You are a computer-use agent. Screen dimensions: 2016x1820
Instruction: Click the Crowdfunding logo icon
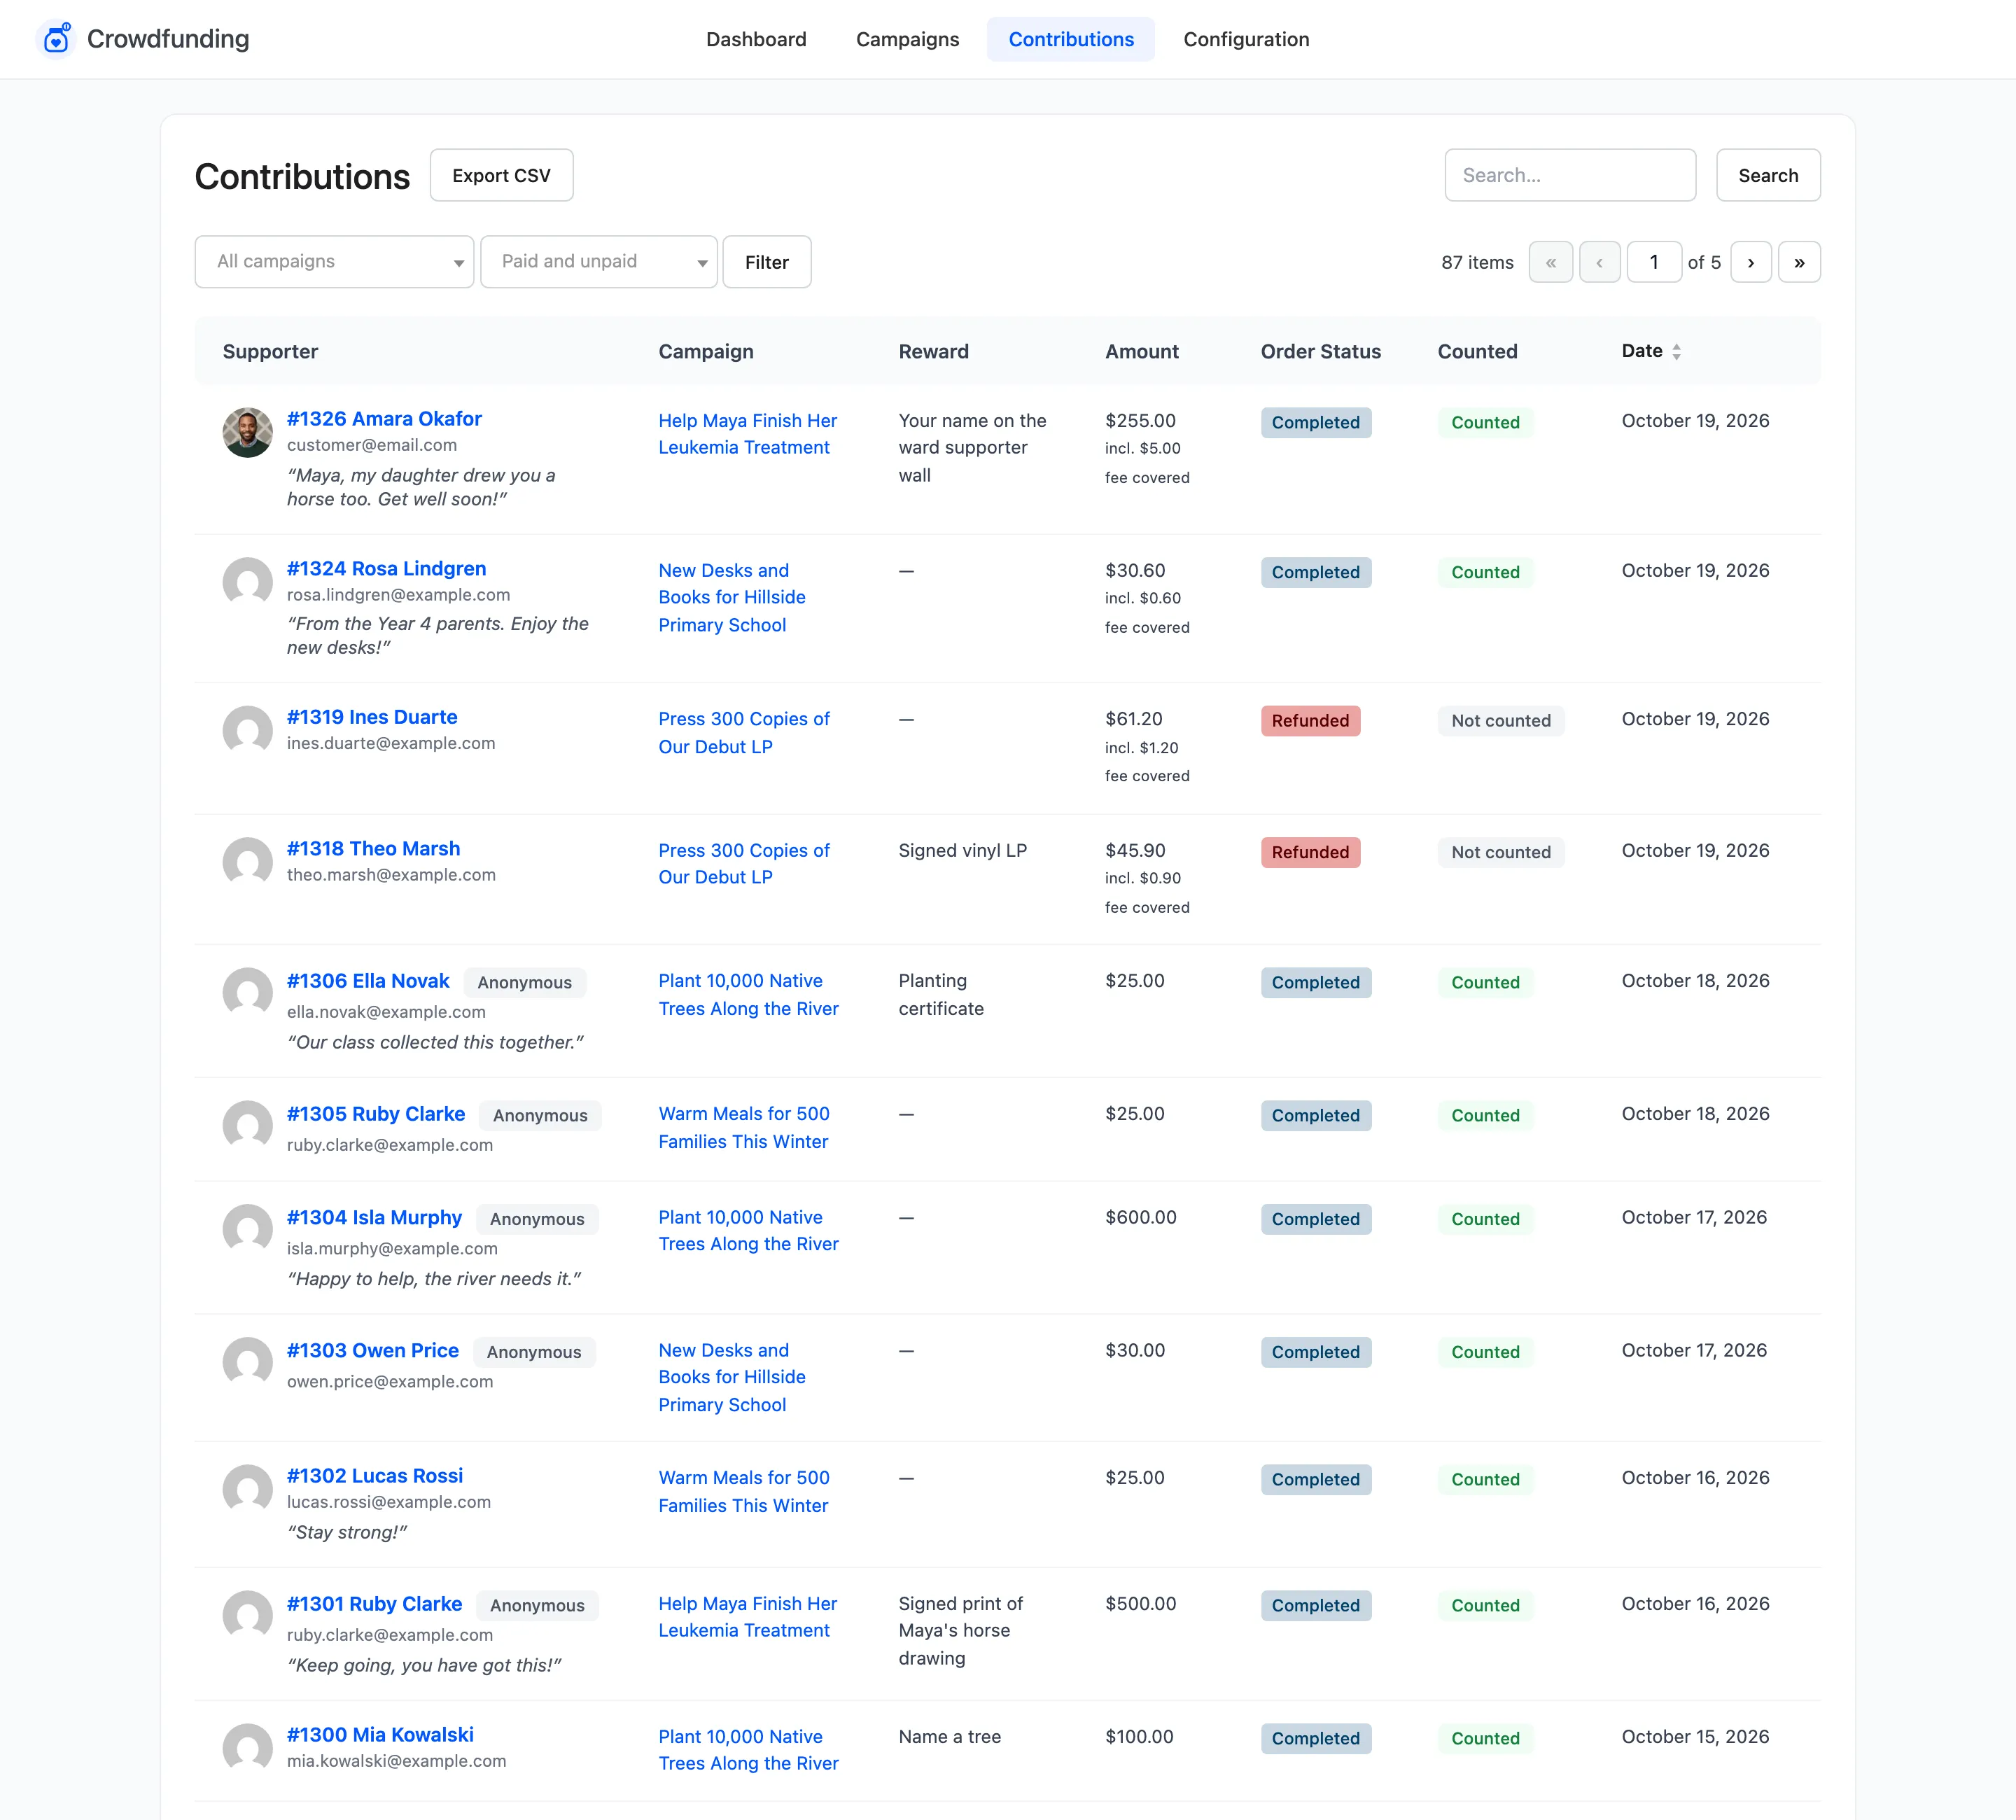pos(56,39)
